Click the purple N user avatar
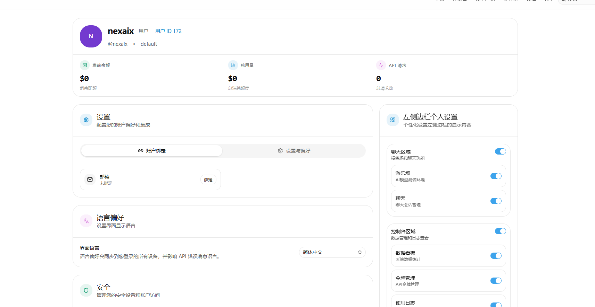Viewport: 595px width, 307px height. pos(91,36)
